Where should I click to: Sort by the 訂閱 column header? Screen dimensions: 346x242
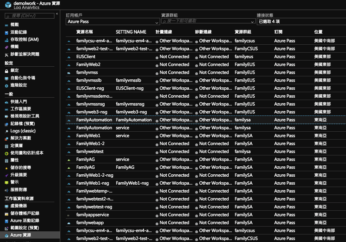point(278,32)
